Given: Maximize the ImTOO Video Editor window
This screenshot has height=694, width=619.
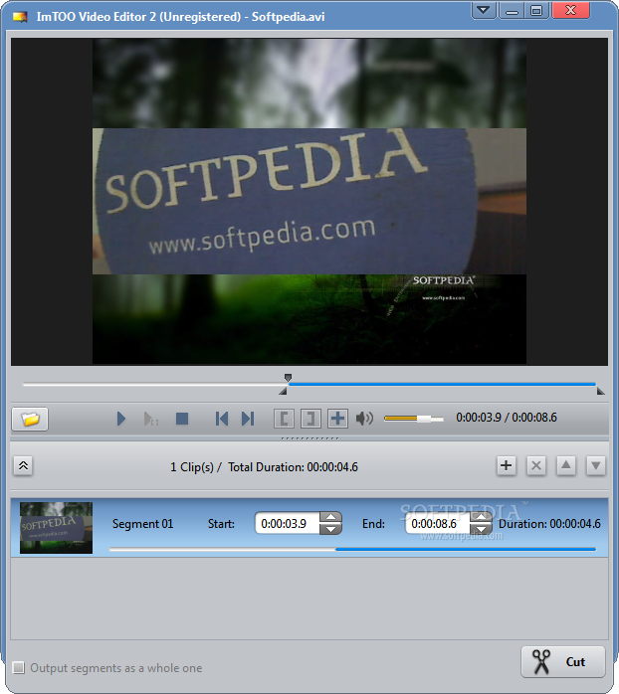Looking at the screenshot, I should 536,10.
